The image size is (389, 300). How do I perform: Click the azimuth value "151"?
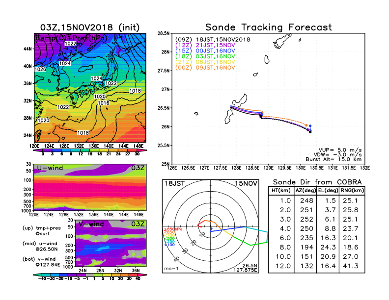tap(306, 257)
